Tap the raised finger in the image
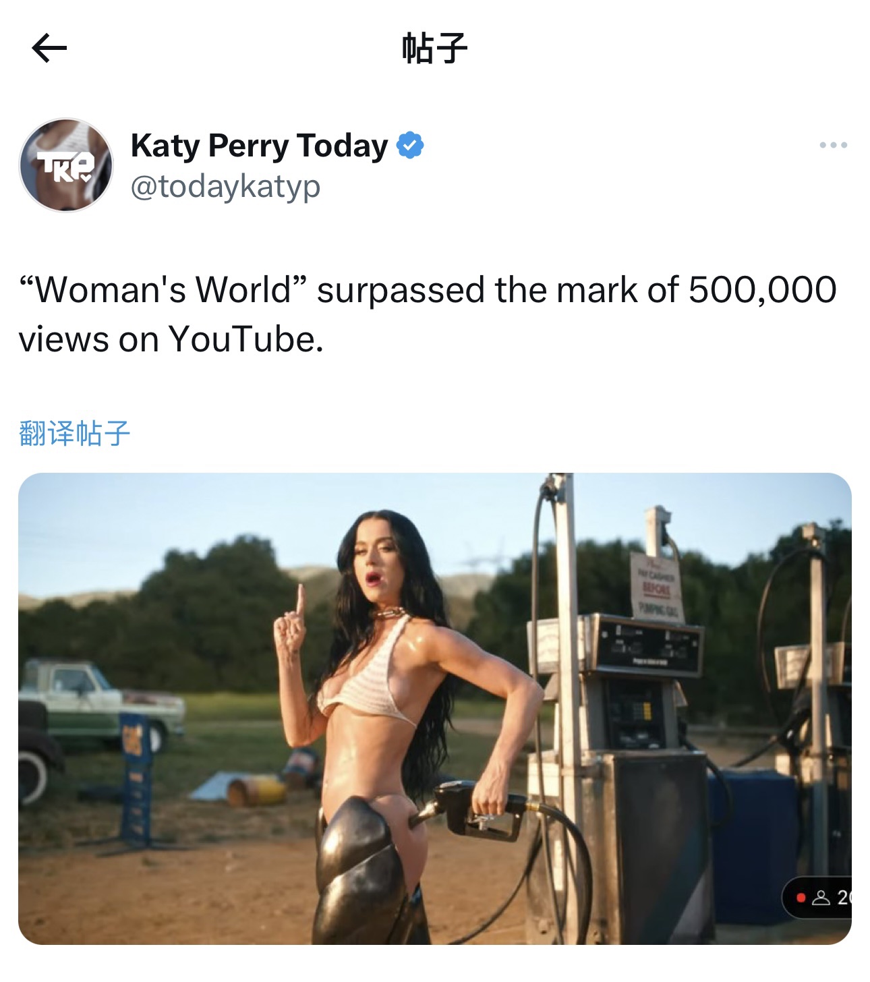Image resolution: width=870 pixels, height=982 pixels. [x=298, y=601]
